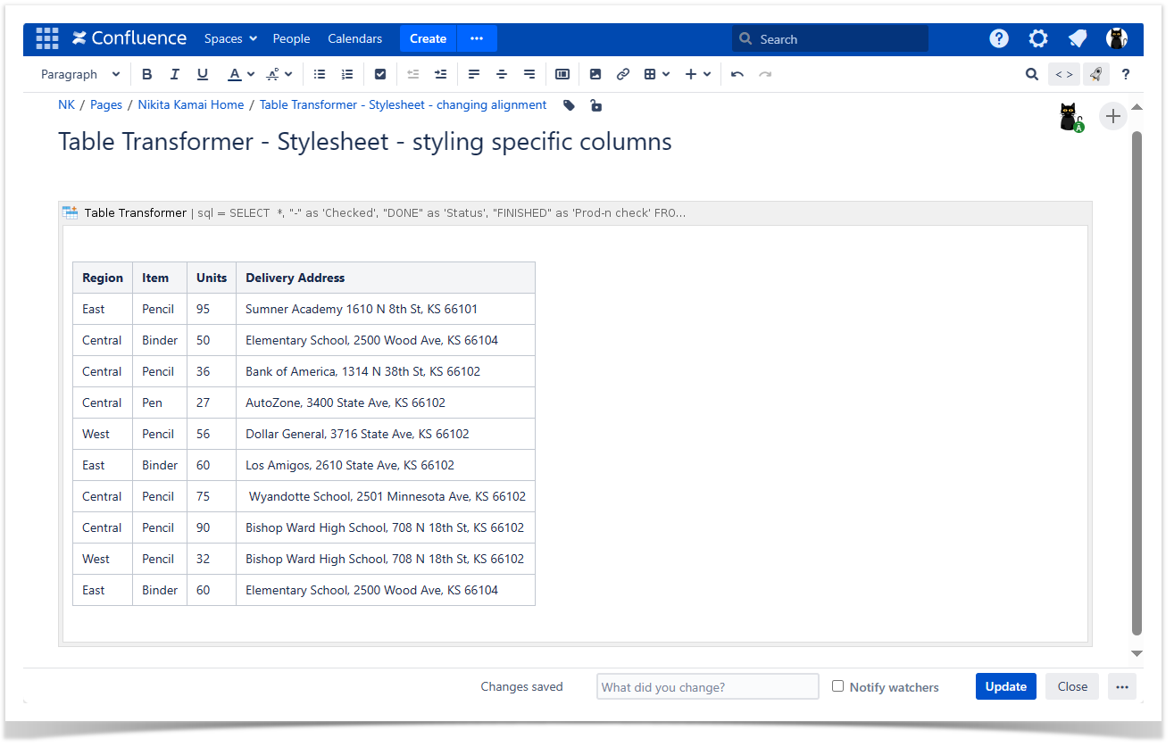
Task: Open the source editor angle-brackets icon
Action: pyautogui.click(x=1064, y=74)
